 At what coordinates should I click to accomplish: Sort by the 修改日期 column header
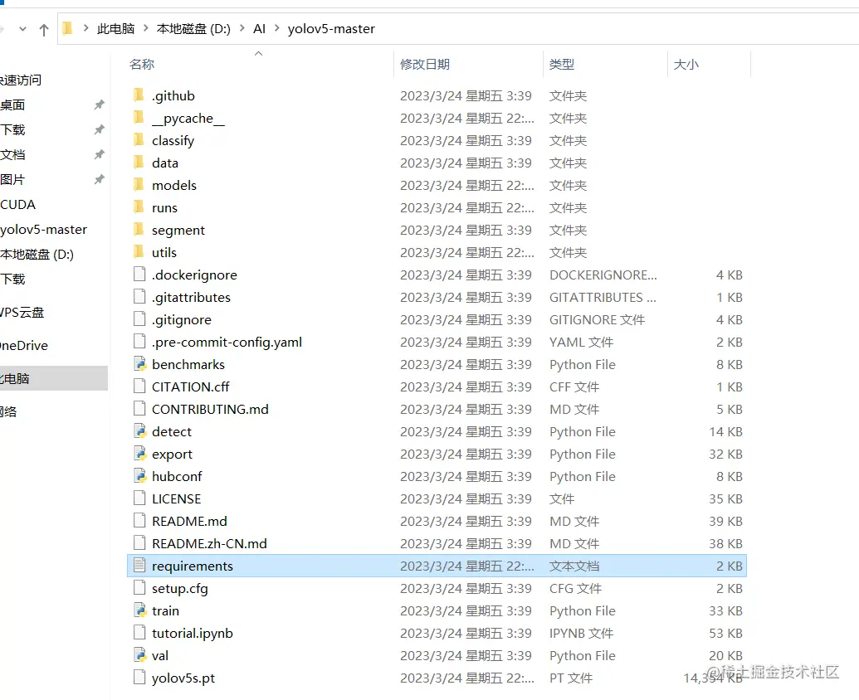[425, 65]
